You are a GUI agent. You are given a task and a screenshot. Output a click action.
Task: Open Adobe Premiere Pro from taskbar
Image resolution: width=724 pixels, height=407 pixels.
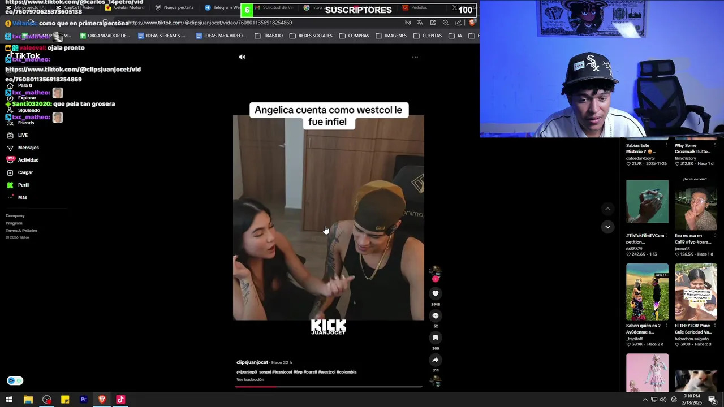(84, 400)
